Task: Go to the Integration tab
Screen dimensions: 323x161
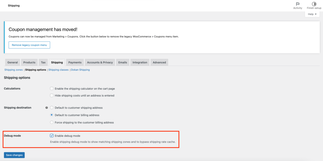Action: click(x=140, y=63)
